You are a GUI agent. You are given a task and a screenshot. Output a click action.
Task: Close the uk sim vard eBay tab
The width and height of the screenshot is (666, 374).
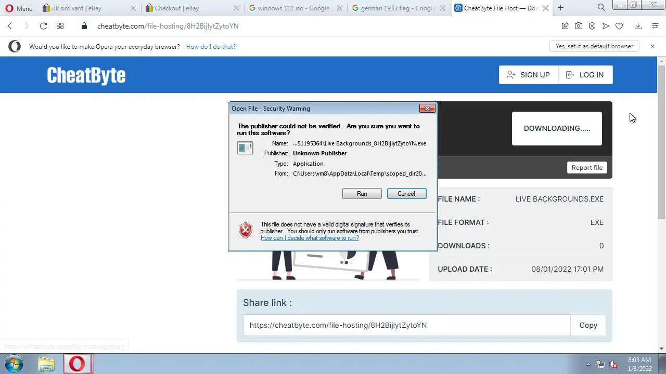click(134, 8)
